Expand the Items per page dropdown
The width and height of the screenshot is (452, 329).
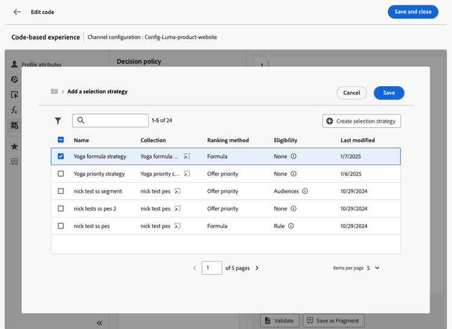tap(377, 268)
